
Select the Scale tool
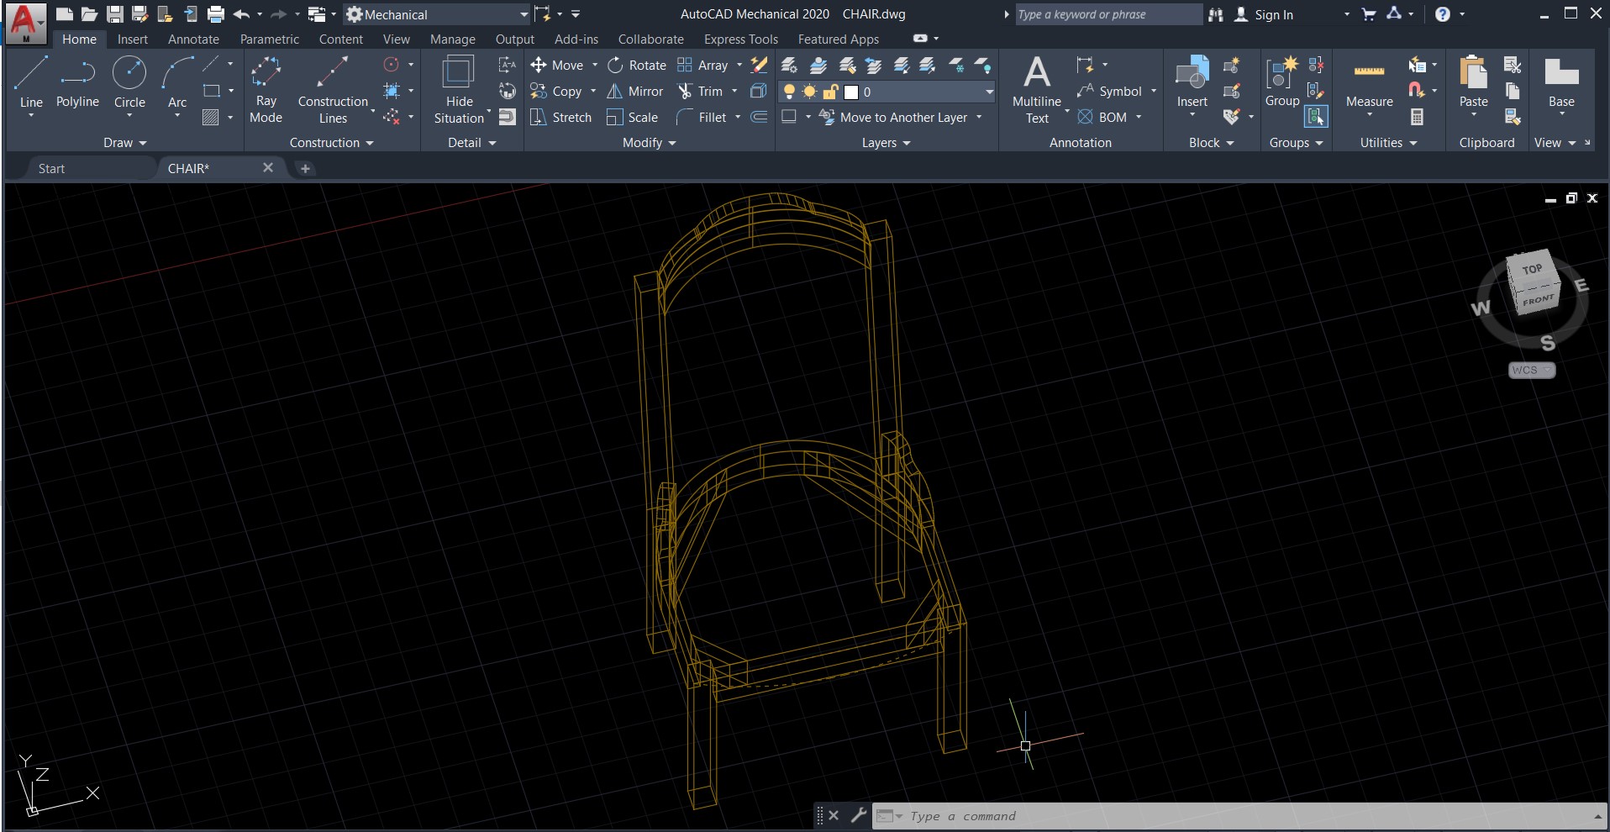[x=632, y=117]
